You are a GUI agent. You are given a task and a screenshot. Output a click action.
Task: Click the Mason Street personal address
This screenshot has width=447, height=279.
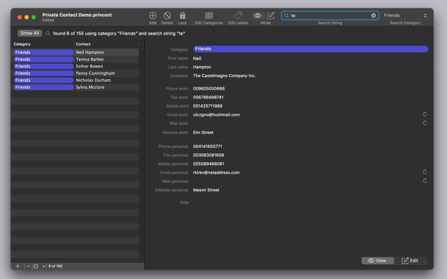(206, 190)
